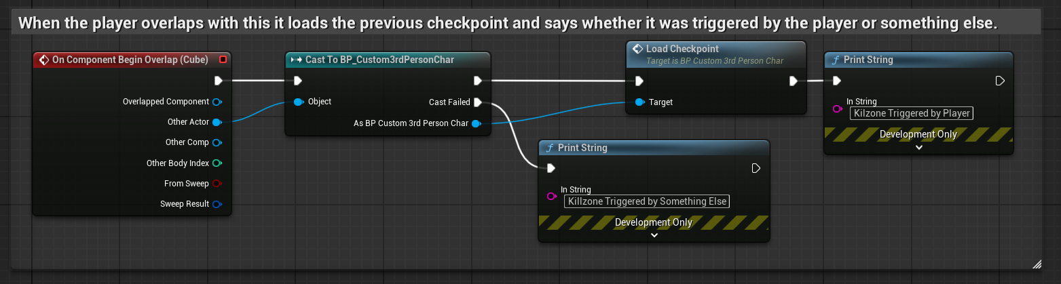
Task: Select the Print String title beside Load Checkpoint
Action: pos(868,60)
